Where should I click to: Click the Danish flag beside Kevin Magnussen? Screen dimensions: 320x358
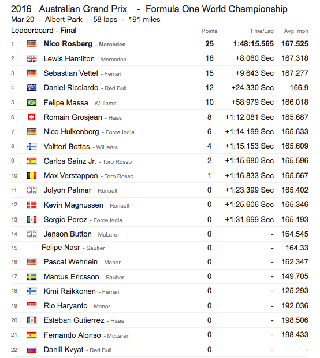(x=32, y=205)
